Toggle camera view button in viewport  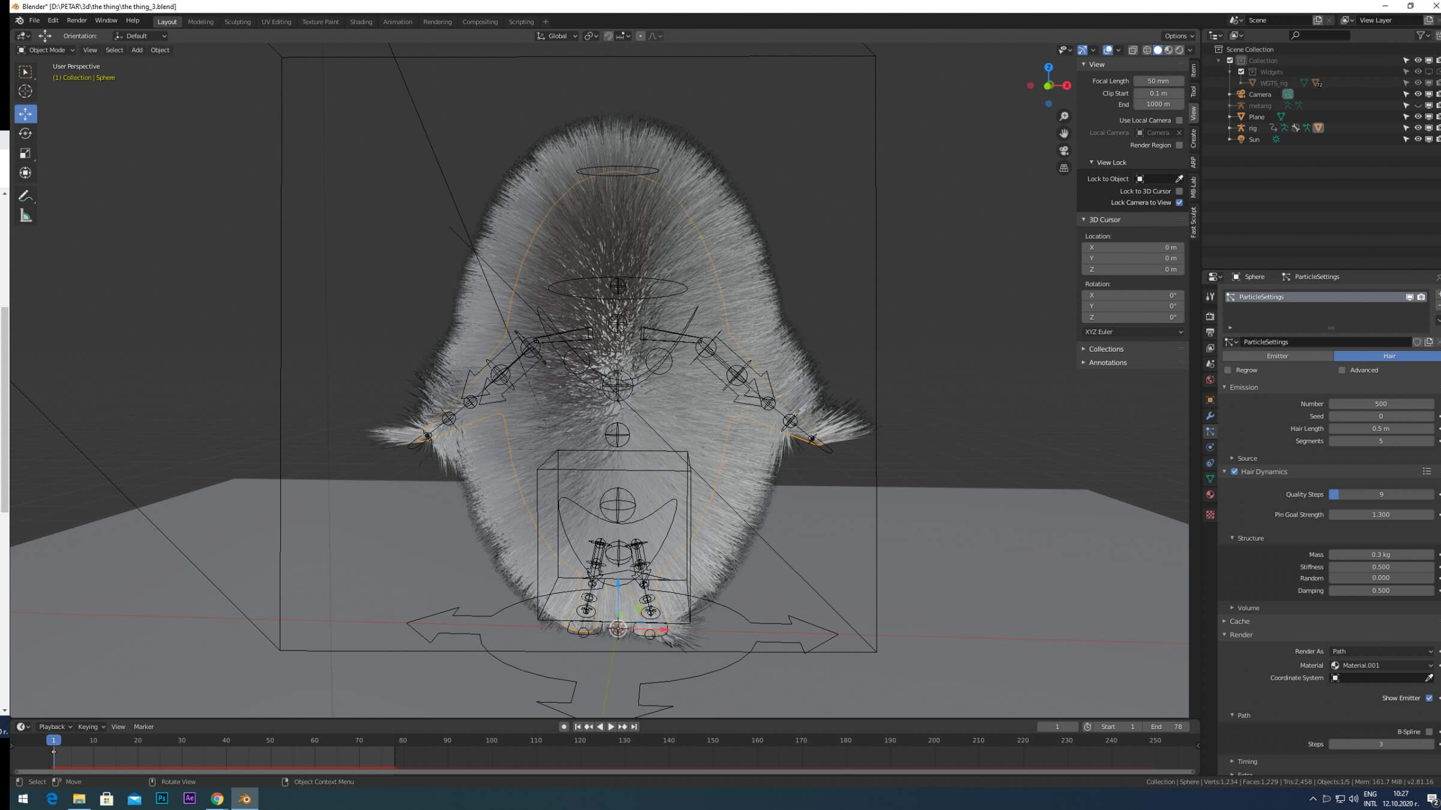pos(1064,150)
